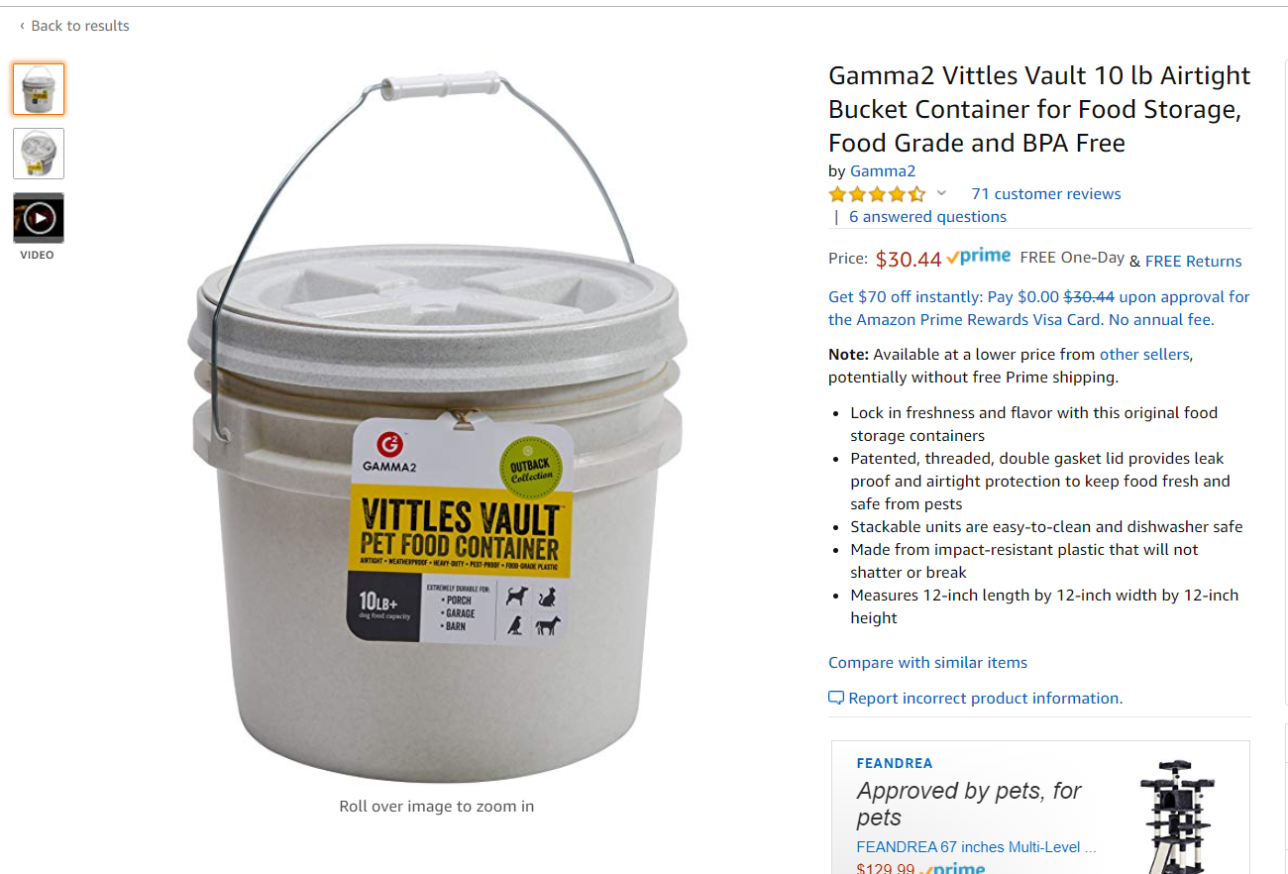Screen dimensions: 1288x874
Task: Click the star rating icons
Action: pos(878,194)
